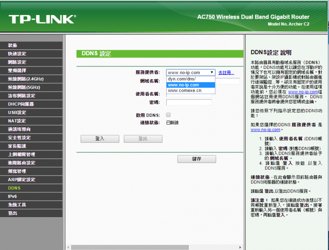Open 網路設定 network settings menu

(31, 62)
